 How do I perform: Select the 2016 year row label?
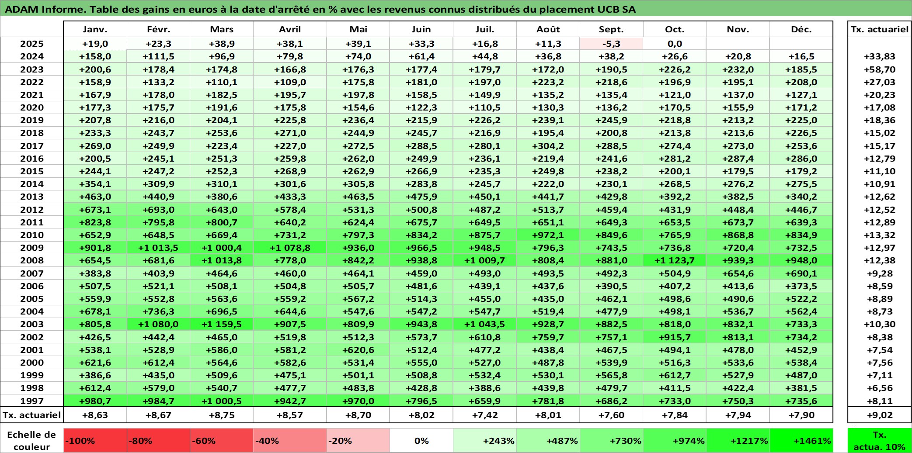click(31, 159)
